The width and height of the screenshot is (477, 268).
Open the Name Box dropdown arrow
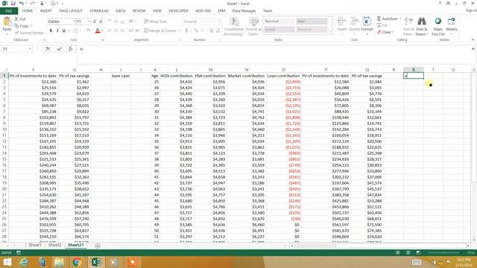tap(30, 48)
